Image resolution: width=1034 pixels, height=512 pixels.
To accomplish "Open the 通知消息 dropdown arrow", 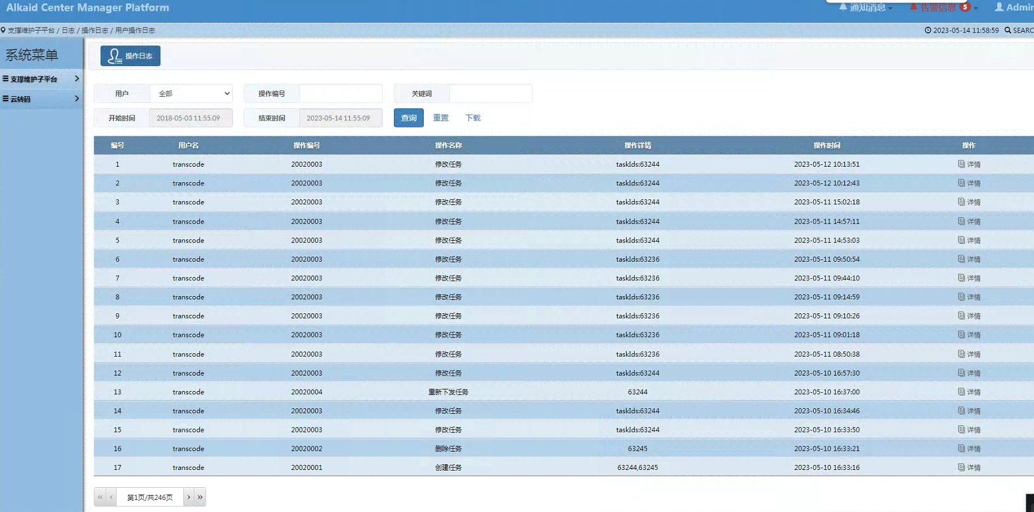I will coord(890,8).
